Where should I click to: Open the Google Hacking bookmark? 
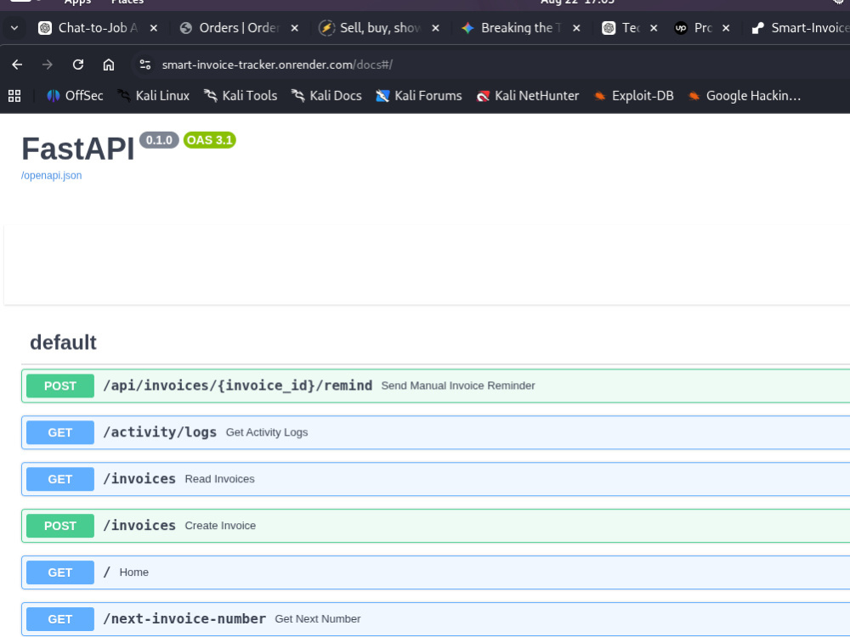click(745, 96)
